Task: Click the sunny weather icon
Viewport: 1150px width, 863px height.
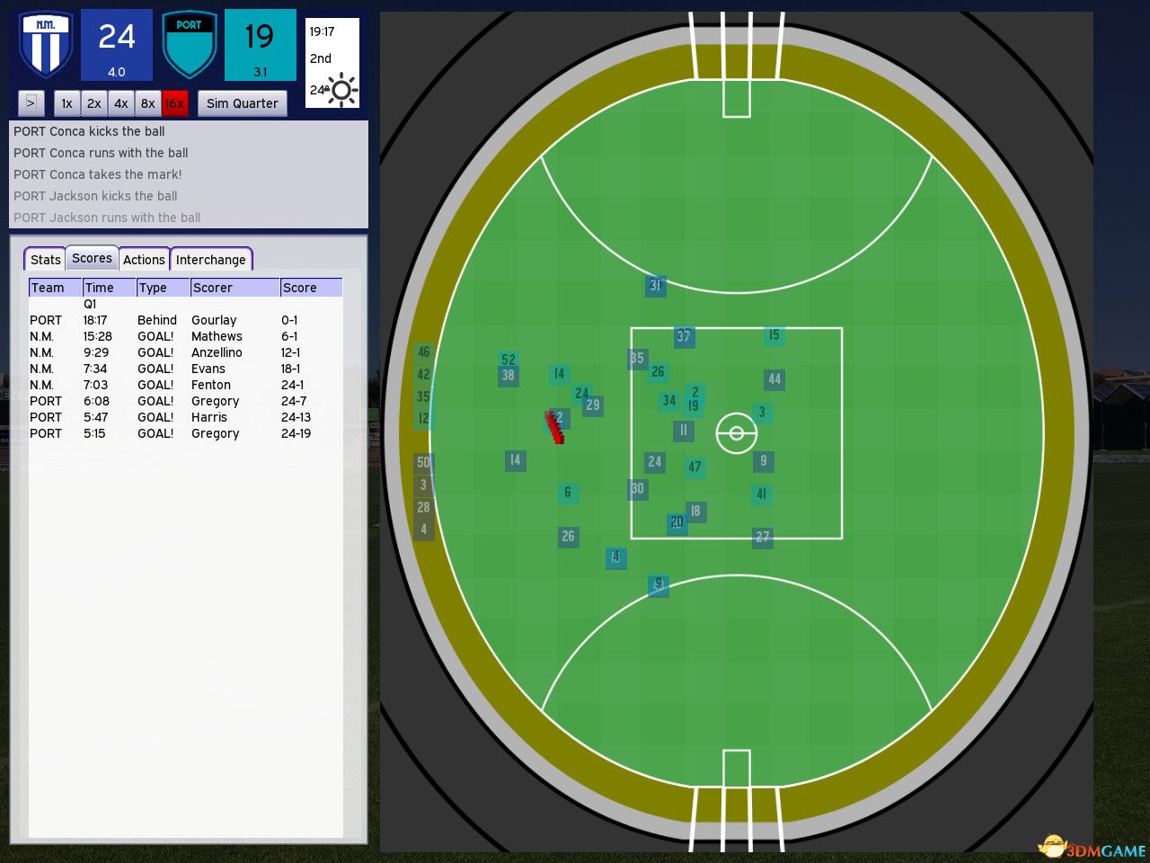Action: (341, 90)
